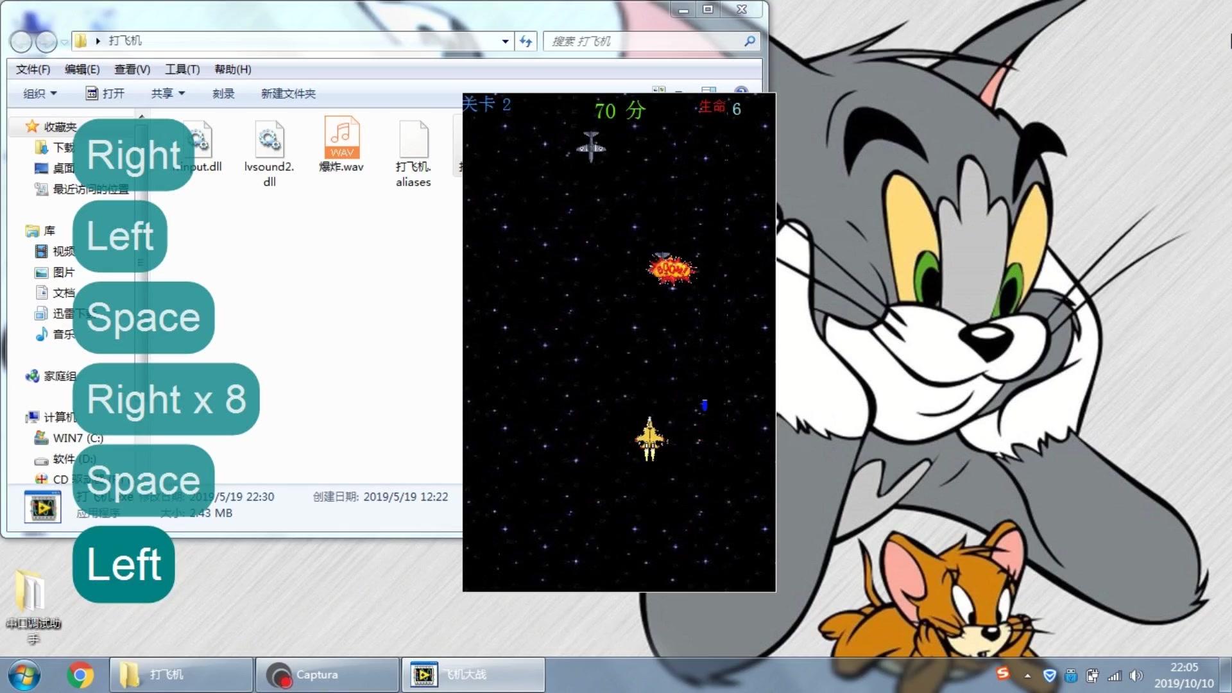Click the Explorer refresh button
The width and height of the screenshot is (1232, 693).
[526, 41]
